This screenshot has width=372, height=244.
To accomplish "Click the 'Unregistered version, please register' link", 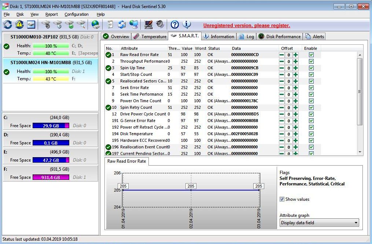I will point(247,25).
